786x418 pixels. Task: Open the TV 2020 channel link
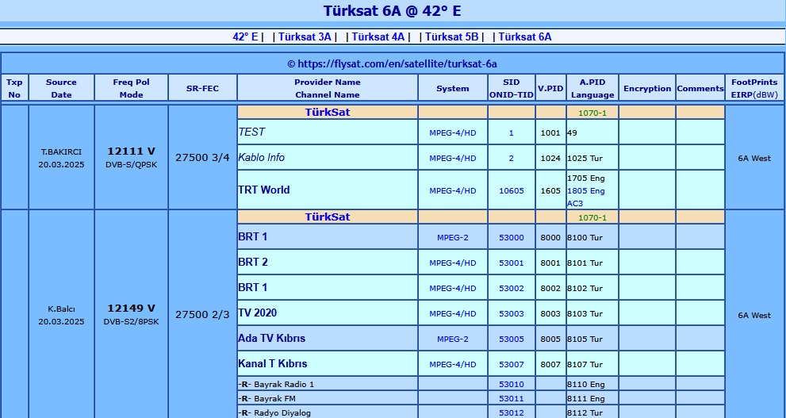tap(257, 313)
